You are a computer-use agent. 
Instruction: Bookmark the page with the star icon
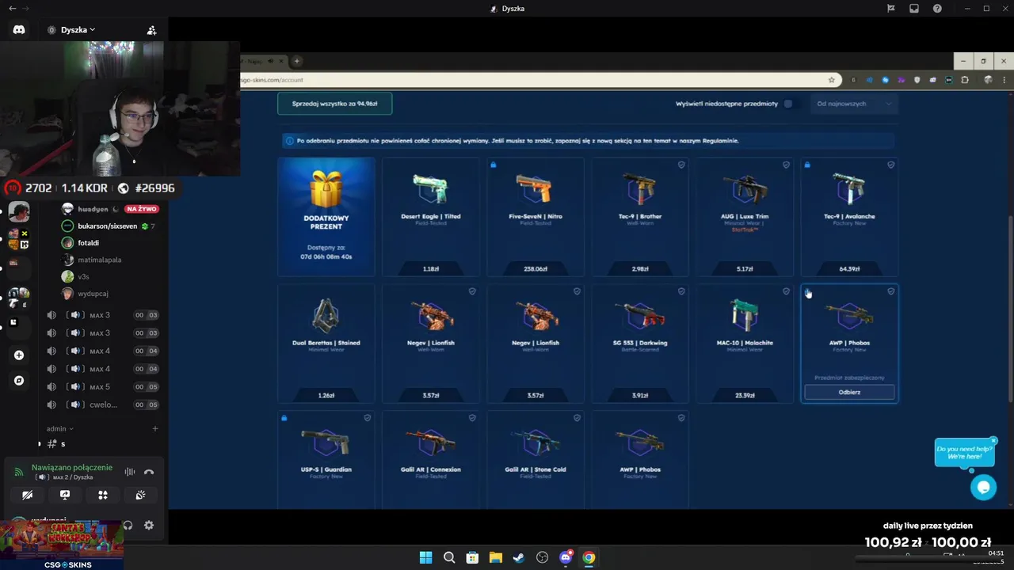(831, 80)
